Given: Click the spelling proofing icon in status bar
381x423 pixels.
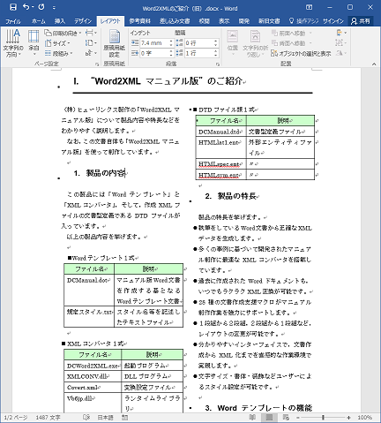Looking at the screenshot, I should [86, 418].
